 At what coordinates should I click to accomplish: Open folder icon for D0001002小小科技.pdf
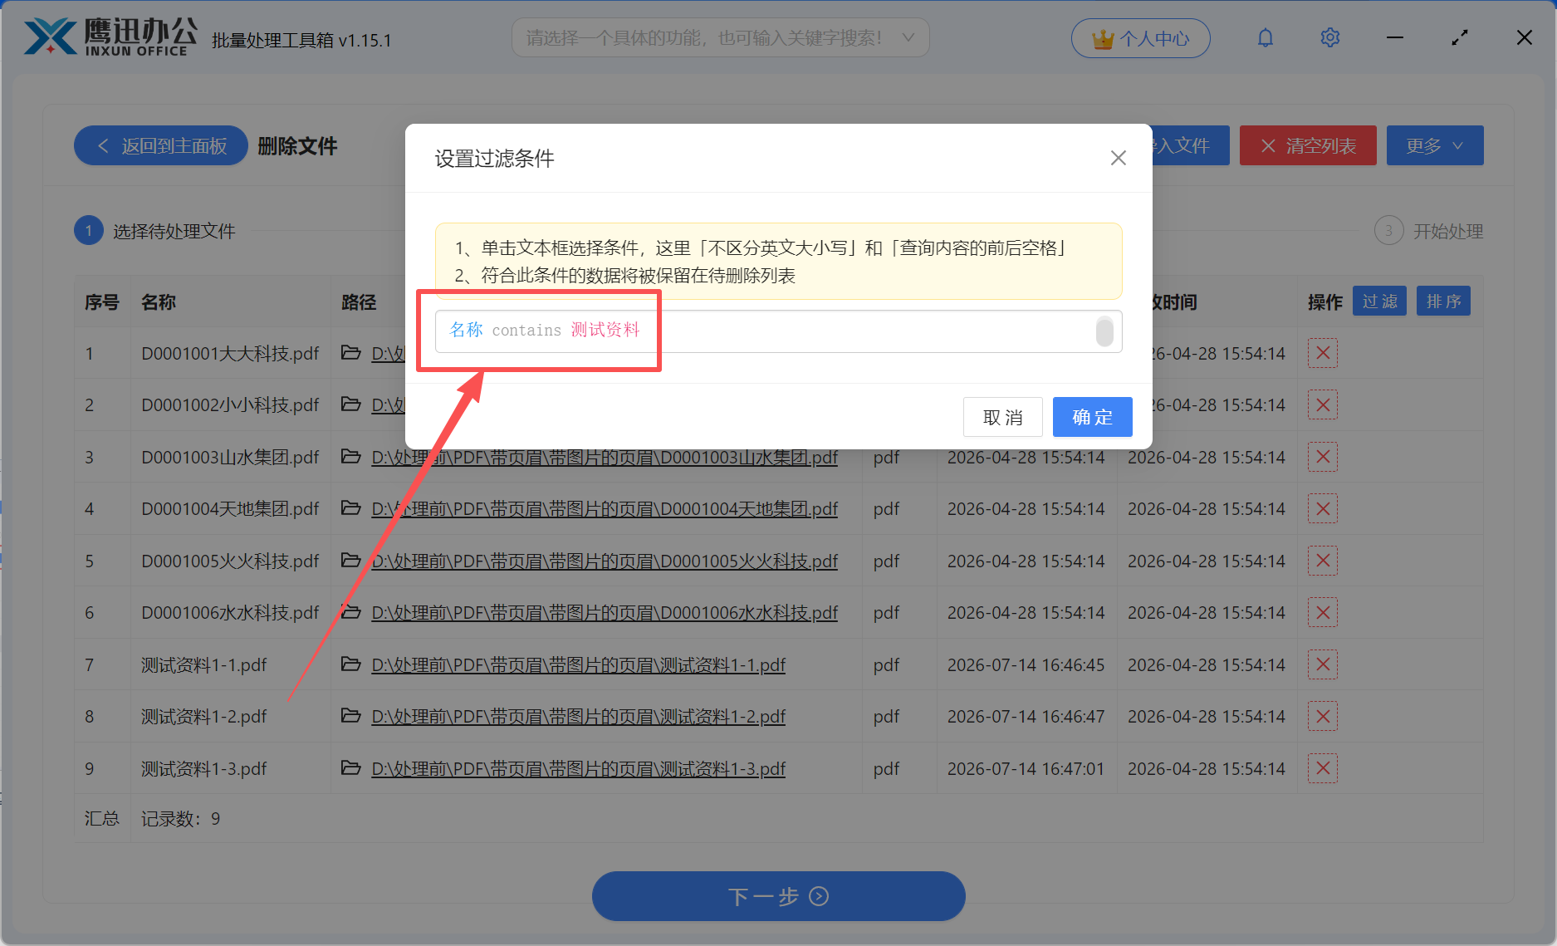coord(351,404)
